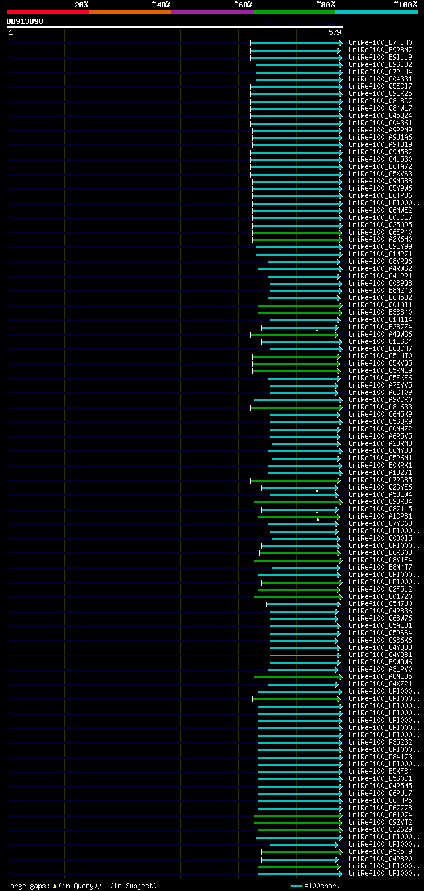Click the green alignment bar for A2X6H0
The image size is (424, 891).
point(297,239)
